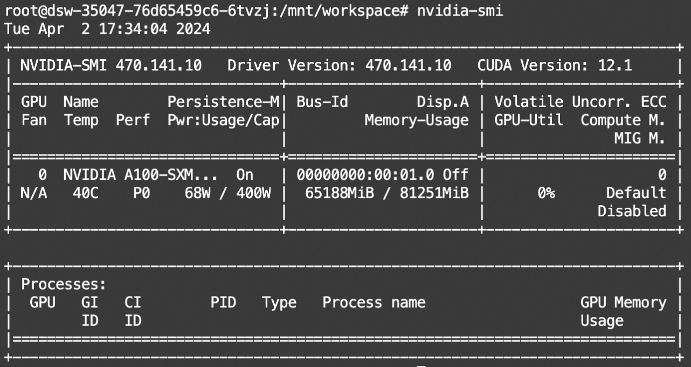Click the 0% GPU utilization value

coord(545,193)
